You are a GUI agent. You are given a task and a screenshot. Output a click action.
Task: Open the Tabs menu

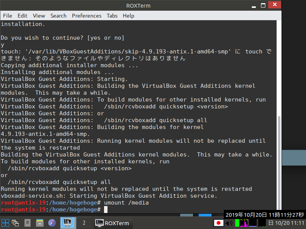point(112,16)
